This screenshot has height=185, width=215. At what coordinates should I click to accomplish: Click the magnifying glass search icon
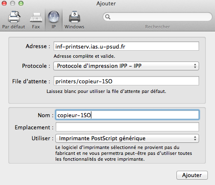108,17
